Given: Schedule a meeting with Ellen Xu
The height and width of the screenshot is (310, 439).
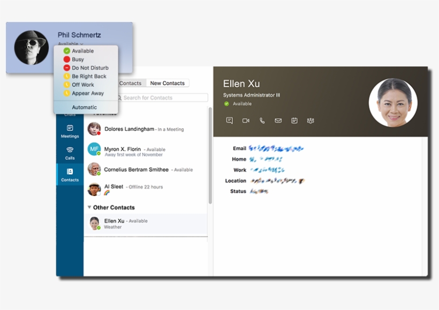Looking at the screenshot, I should point(294,121).
